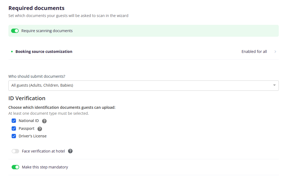
Task: Click green status dot beside Booking source customization
Action: (12, 52)
